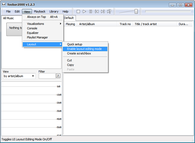Adjust the volume slider handle
This screenshot has width=195, height=143.
tap(136, 11)
